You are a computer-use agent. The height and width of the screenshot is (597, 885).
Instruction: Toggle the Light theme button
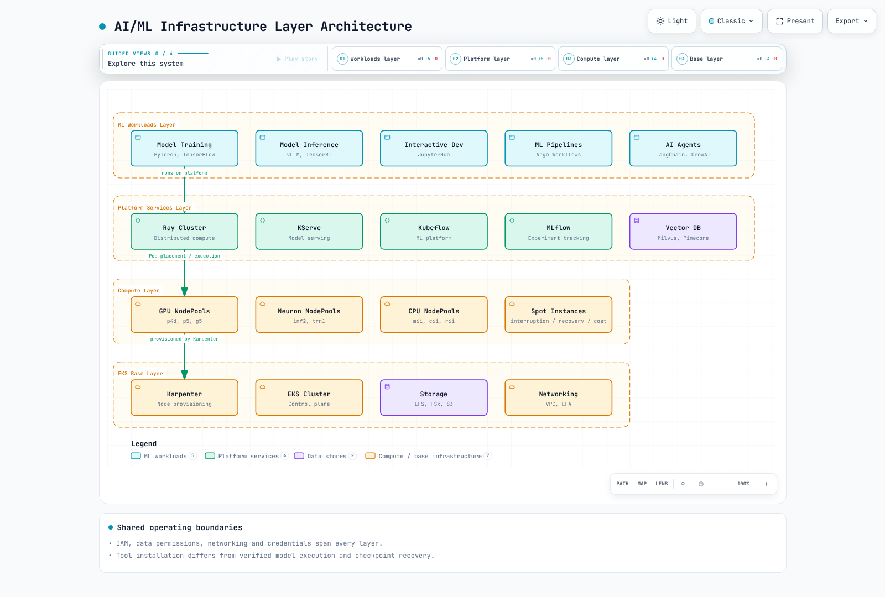coord(672,21)
